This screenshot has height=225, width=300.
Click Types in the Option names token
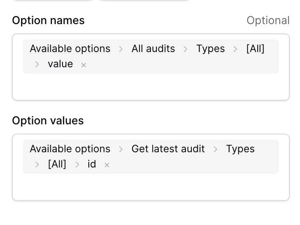(x=210, y=49)
